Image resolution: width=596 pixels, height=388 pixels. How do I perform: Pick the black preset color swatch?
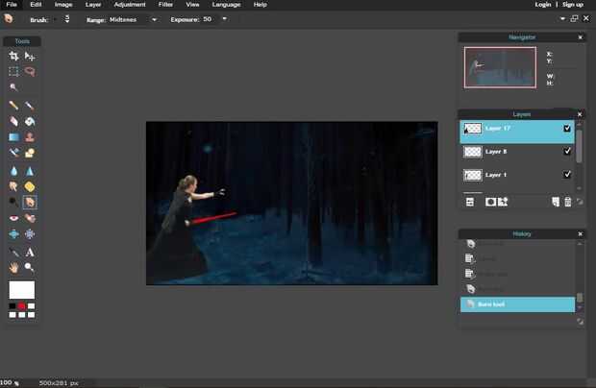(12, 306)
